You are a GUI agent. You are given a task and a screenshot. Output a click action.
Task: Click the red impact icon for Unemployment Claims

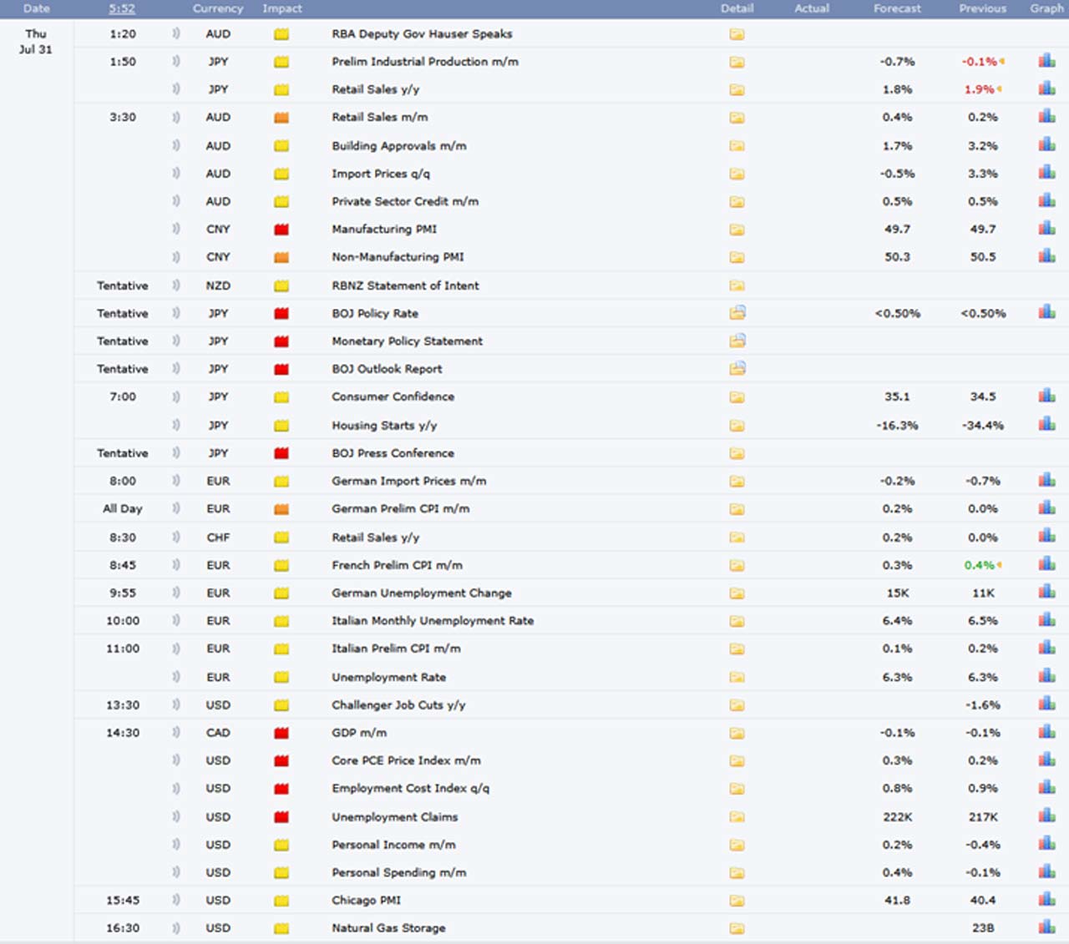tap(281, 817)
